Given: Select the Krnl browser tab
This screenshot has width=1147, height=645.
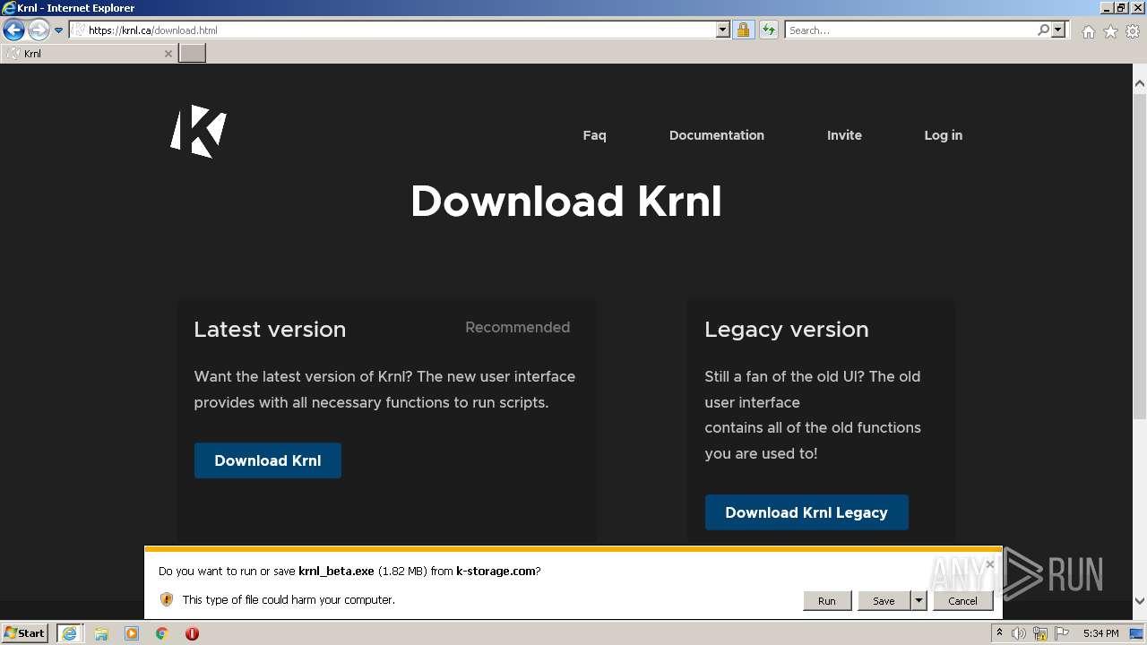Looking at the screenshot, I should pos(88,54).
